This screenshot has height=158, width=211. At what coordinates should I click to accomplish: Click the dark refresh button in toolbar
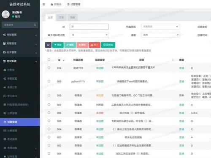pyautogui.click(x=48, y=45)
